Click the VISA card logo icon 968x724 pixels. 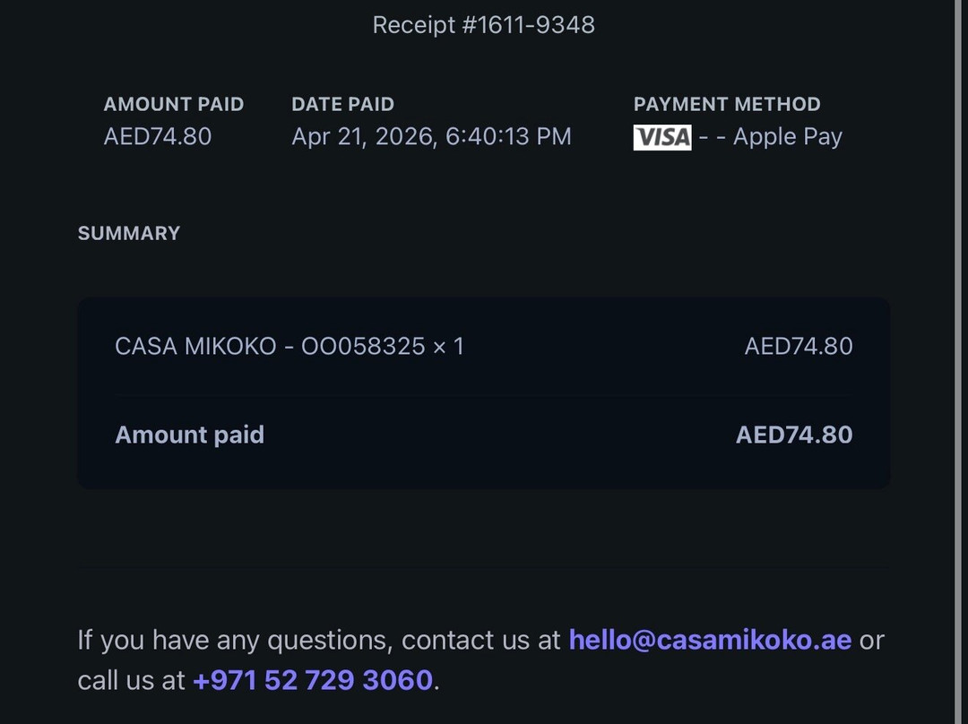[x=661, y=137]
